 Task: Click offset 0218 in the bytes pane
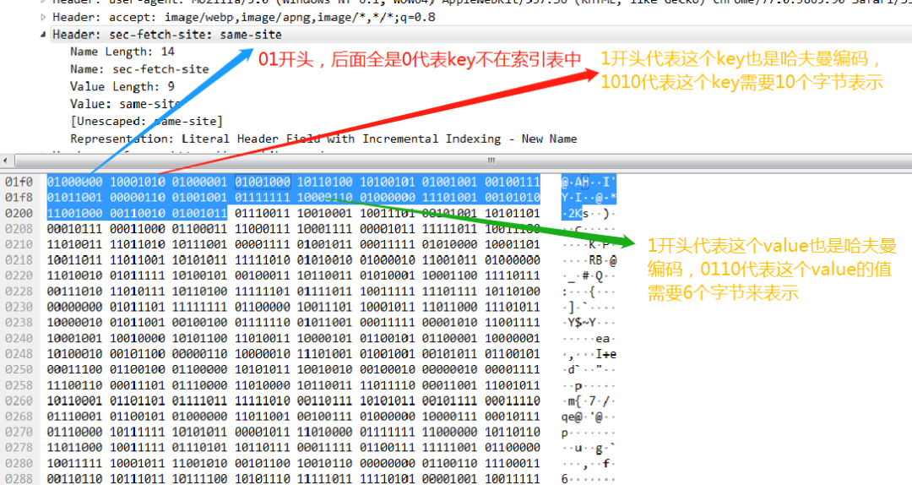(x=19, y=260)
